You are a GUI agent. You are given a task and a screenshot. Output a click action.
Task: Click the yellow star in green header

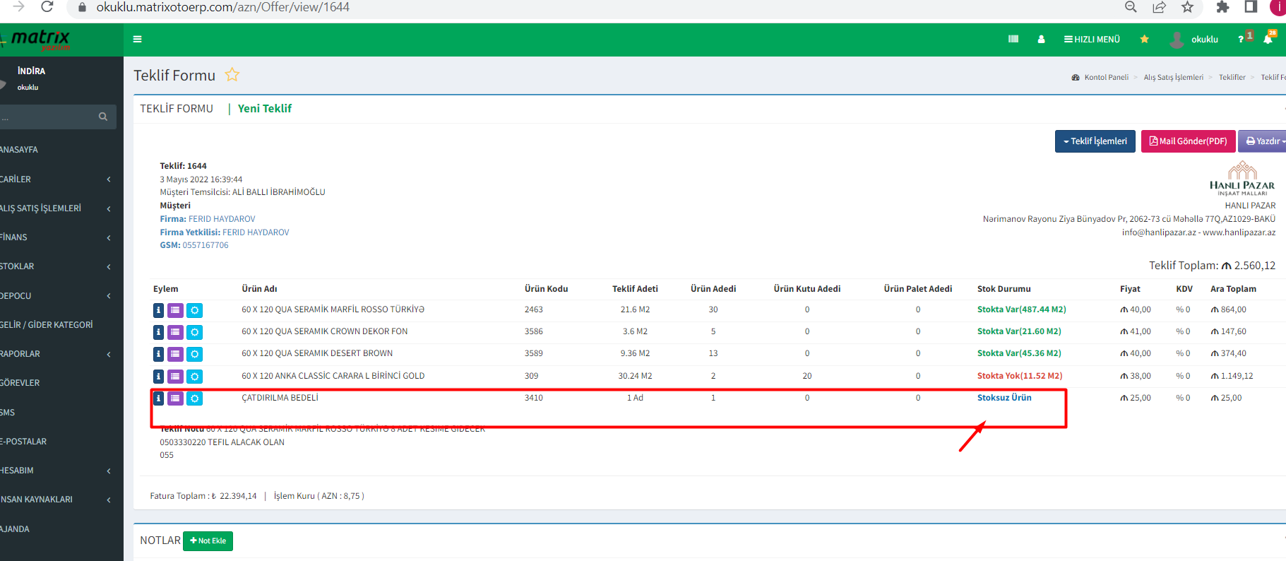[1144, 40]
